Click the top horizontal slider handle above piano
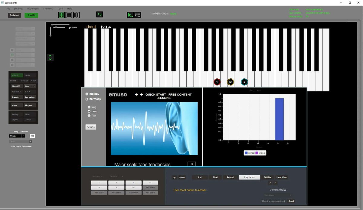 pos(52,25)
